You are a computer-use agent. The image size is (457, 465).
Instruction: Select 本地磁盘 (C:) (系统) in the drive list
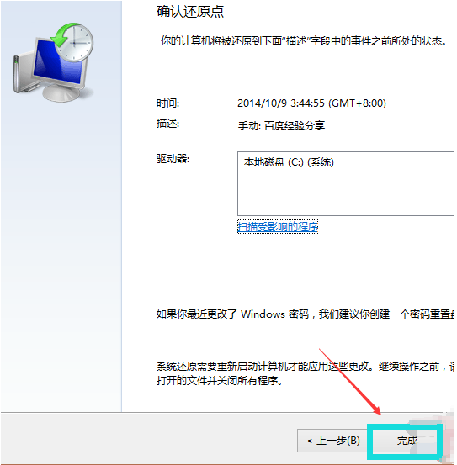tap(289, 162)
